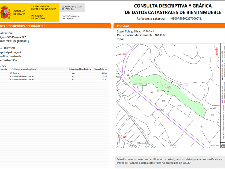The height and width of the screenshot is (169, 225).
Task: Click the 'Superficie gráfica' value 18.907 m2
Action: [148, 31]
